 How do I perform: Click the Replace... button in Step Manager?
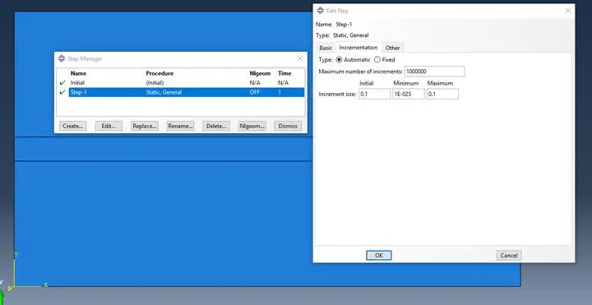145,126
